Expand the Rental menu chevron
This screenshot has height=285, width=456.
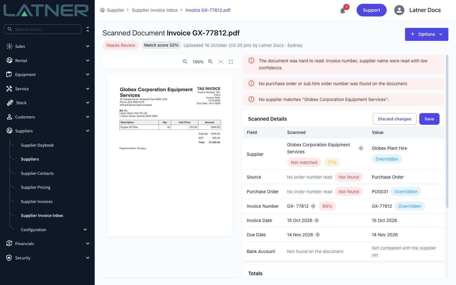[x=88, y=60]
